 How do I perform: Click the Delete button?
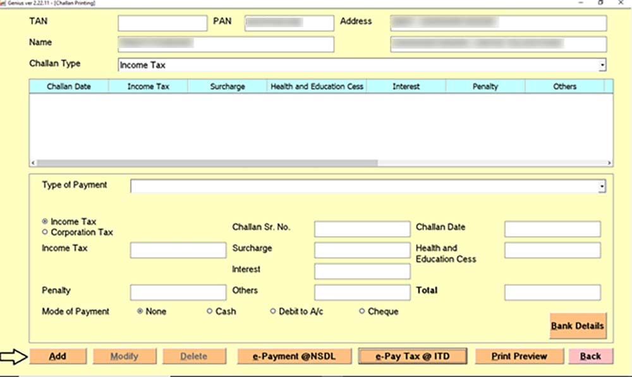[194, 356]
